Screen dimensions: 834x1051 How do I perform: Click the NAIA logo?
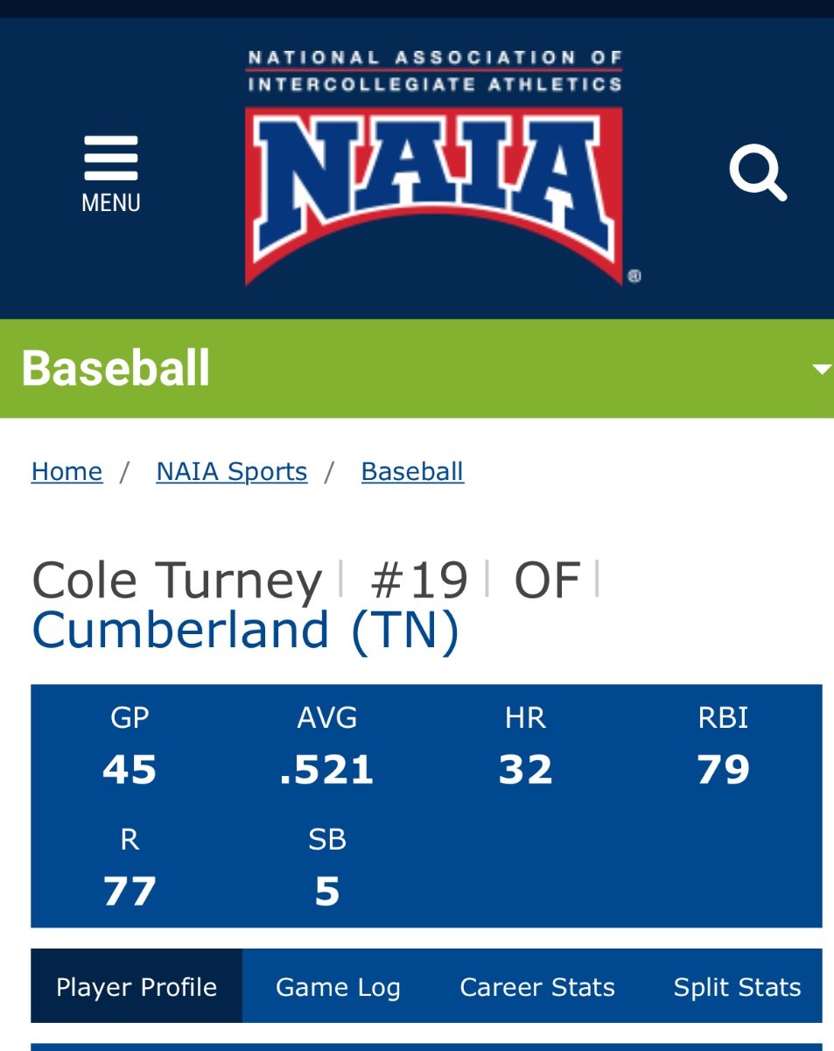pyautogui.click(x=435, y=166)
